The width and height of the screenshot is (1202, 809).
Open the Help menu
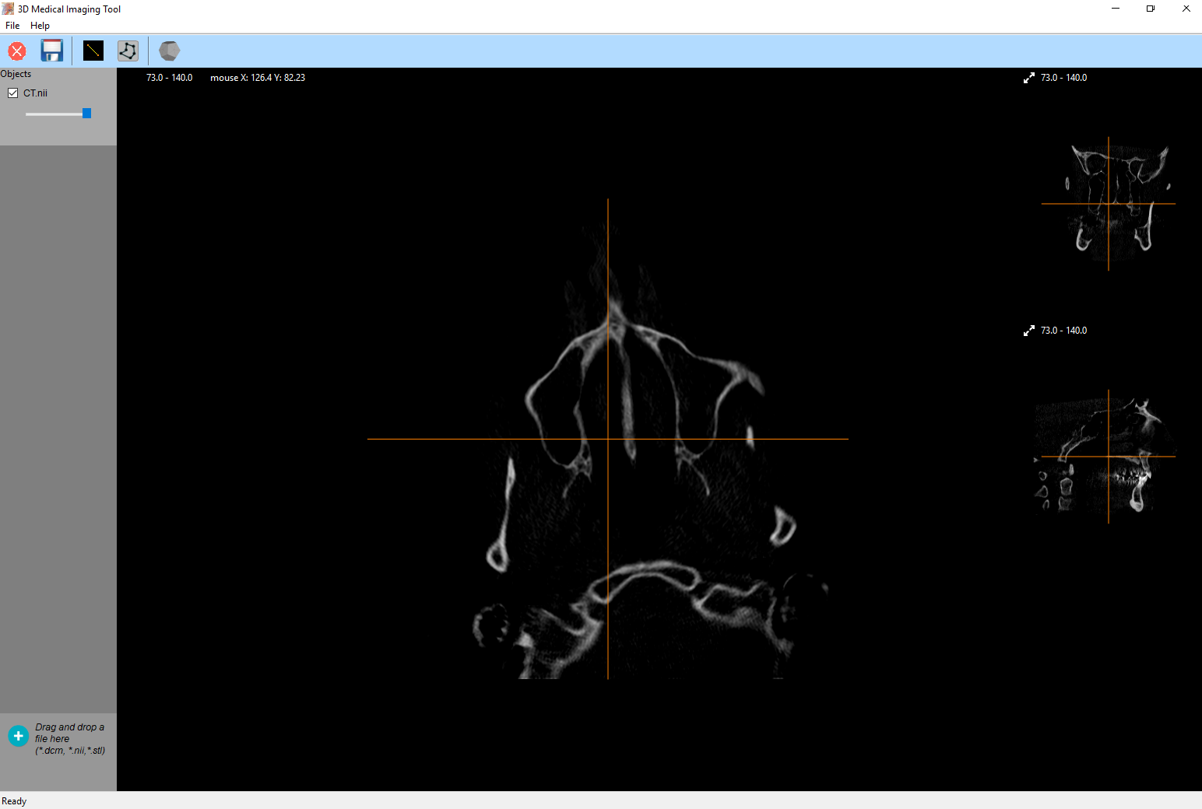tap(40, 26)
